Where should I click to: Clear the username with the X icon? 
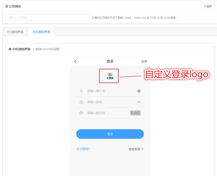tap(139, 91)
